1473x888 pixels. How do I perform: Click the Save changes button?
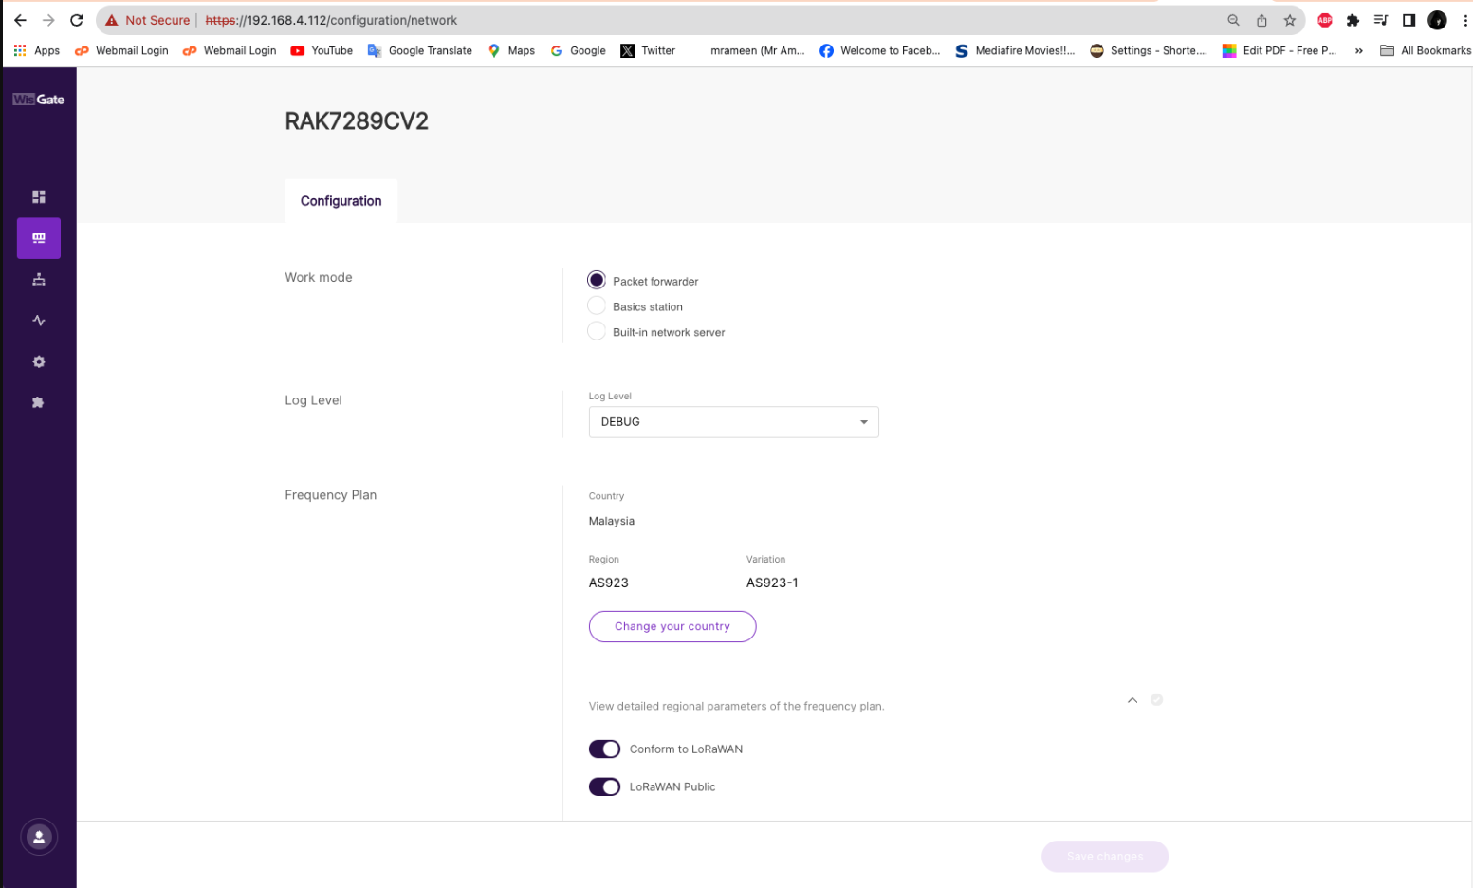point(1105,856)
